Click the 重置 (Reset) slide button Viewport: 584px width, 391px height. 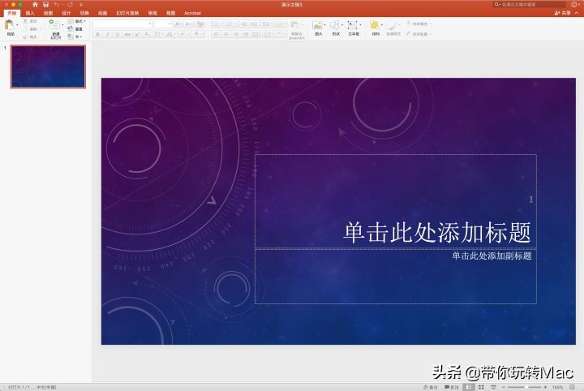75,28
